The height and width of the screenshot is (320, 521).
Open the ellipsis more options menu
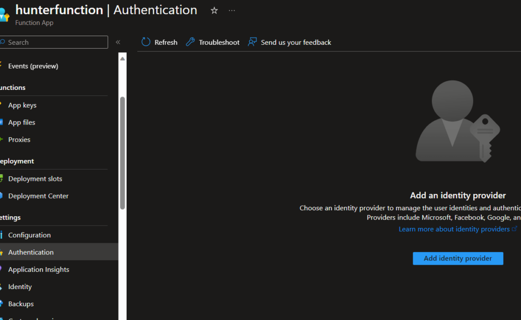click(232, 11)
